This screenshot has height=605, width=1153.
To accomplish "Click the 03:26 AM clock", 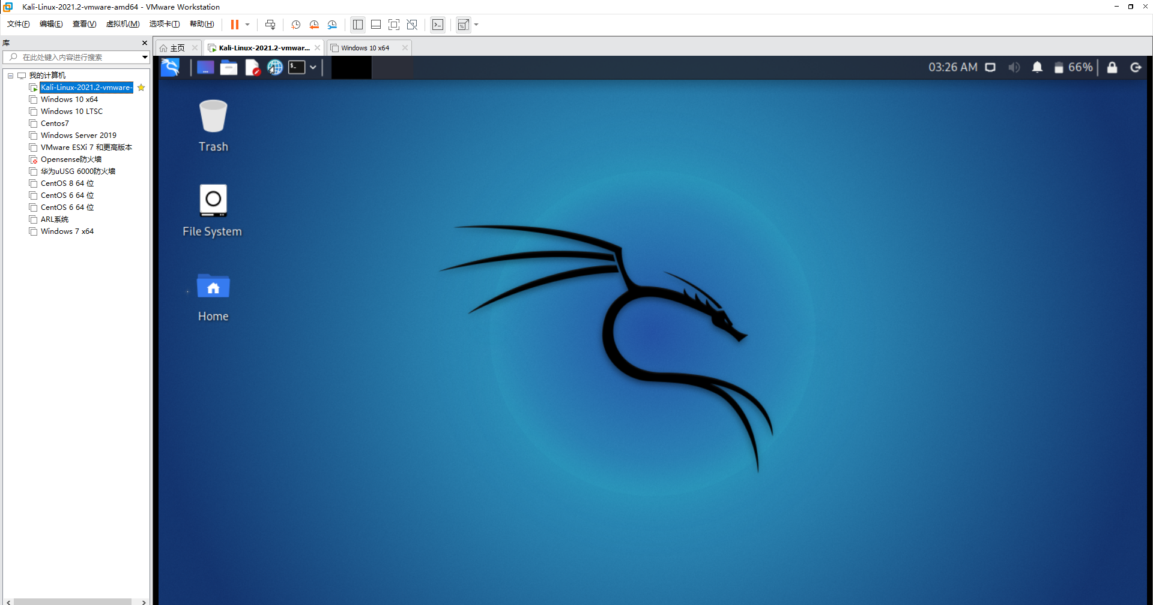I will click(953, 67).
